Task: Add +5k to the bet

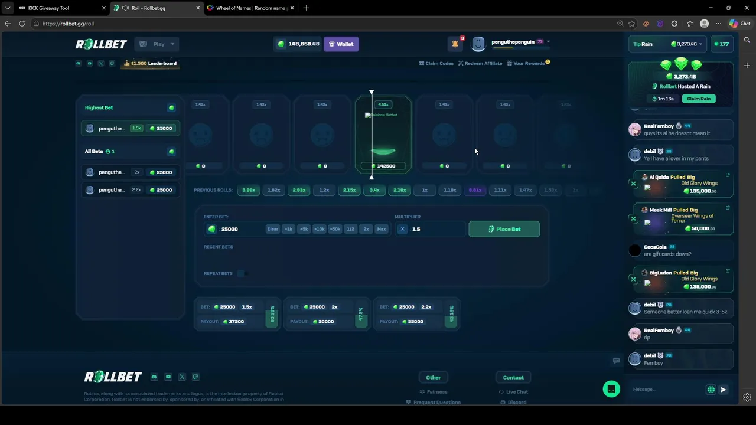Action: click(x=304, y=229)
